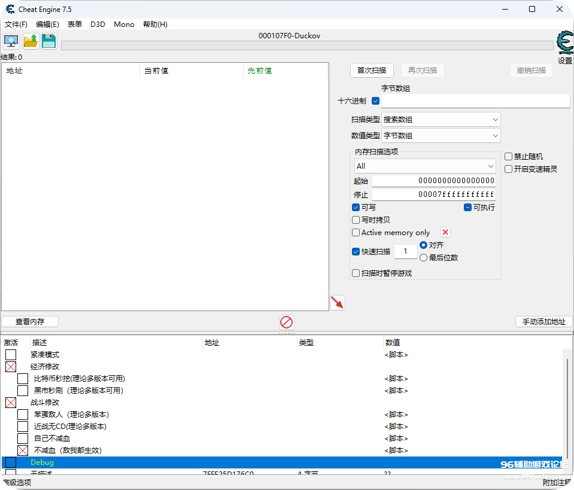Image resolution: width=574 pixels, height=490 pixels.
Task: Click 手动添加地址 to add an address
Action: (543, 321)
